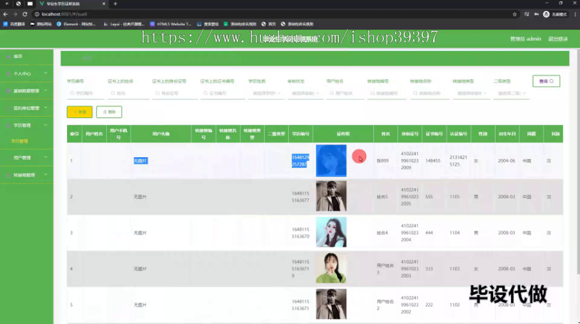Click the name cell "姓名5"
Viewport: 580px width, 324px height.
point(382,196)
